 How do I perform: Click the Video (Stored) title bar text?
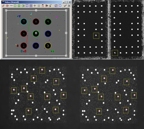coord(12,2)
